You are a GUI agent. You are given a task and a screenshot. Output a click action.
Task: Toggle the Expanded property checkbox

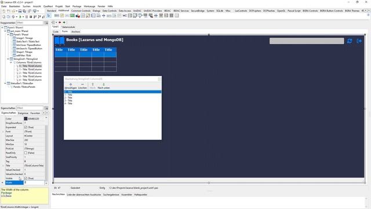[26, 127]
